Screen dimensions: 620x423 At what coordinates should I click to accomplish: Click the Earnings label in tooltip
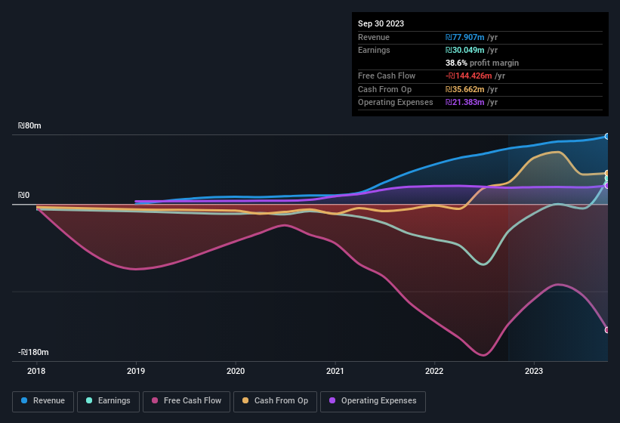[x=374, y=50]
